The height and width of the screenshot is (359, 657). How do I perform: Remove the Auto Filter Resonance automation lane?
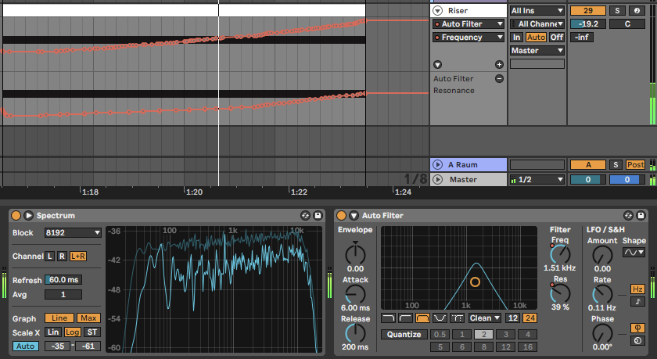[499, 78]
